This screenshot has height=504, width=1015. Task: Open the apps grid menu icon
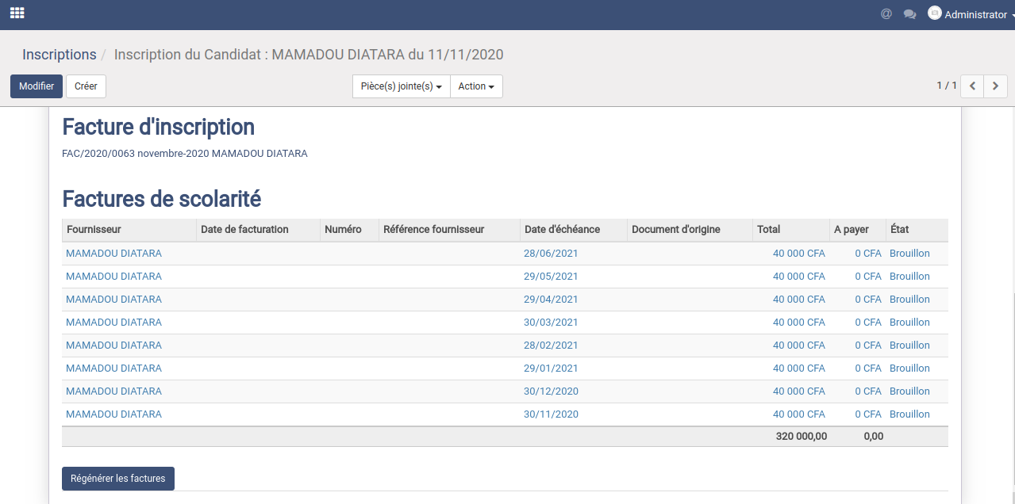pos(17,13)
